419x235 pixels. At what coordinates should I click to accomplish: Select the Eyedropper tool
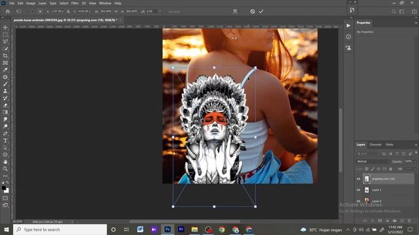[5, 70]
